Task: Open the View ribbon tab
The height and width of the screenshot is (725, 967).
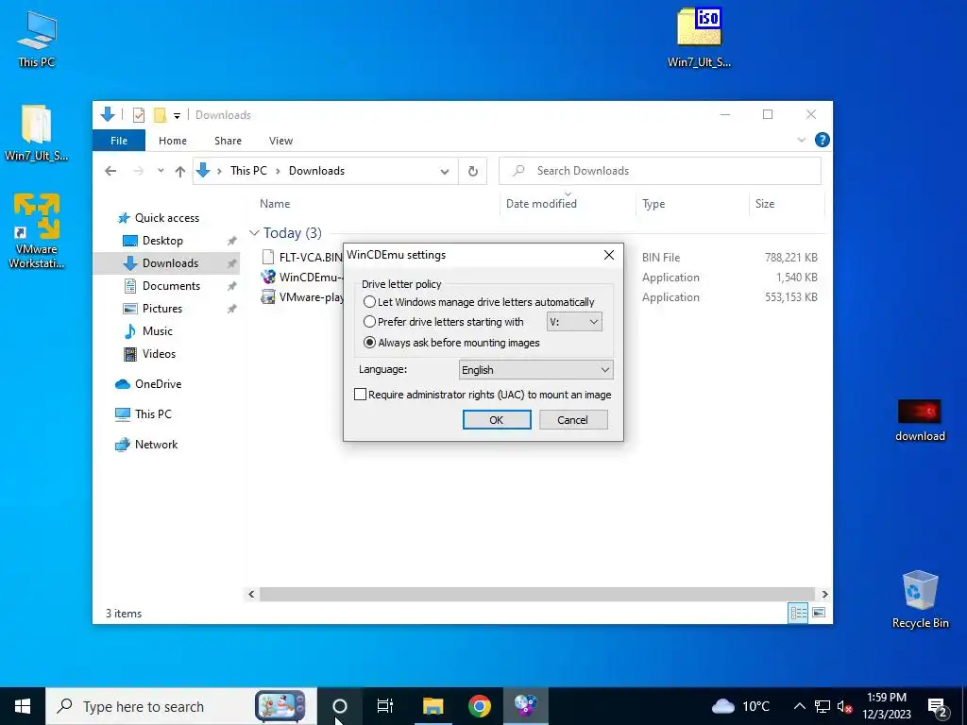Action: [x=280, y=141]
